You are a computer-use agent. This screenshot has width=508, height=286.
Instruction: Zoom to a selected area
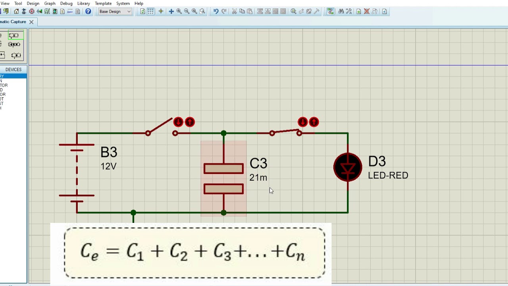click(202, 12)
